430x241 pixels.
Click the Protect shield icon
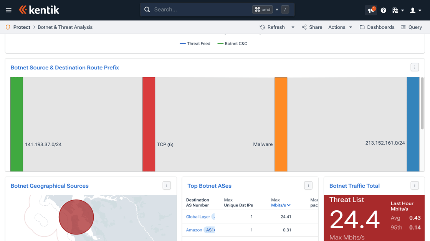(8, 27)
